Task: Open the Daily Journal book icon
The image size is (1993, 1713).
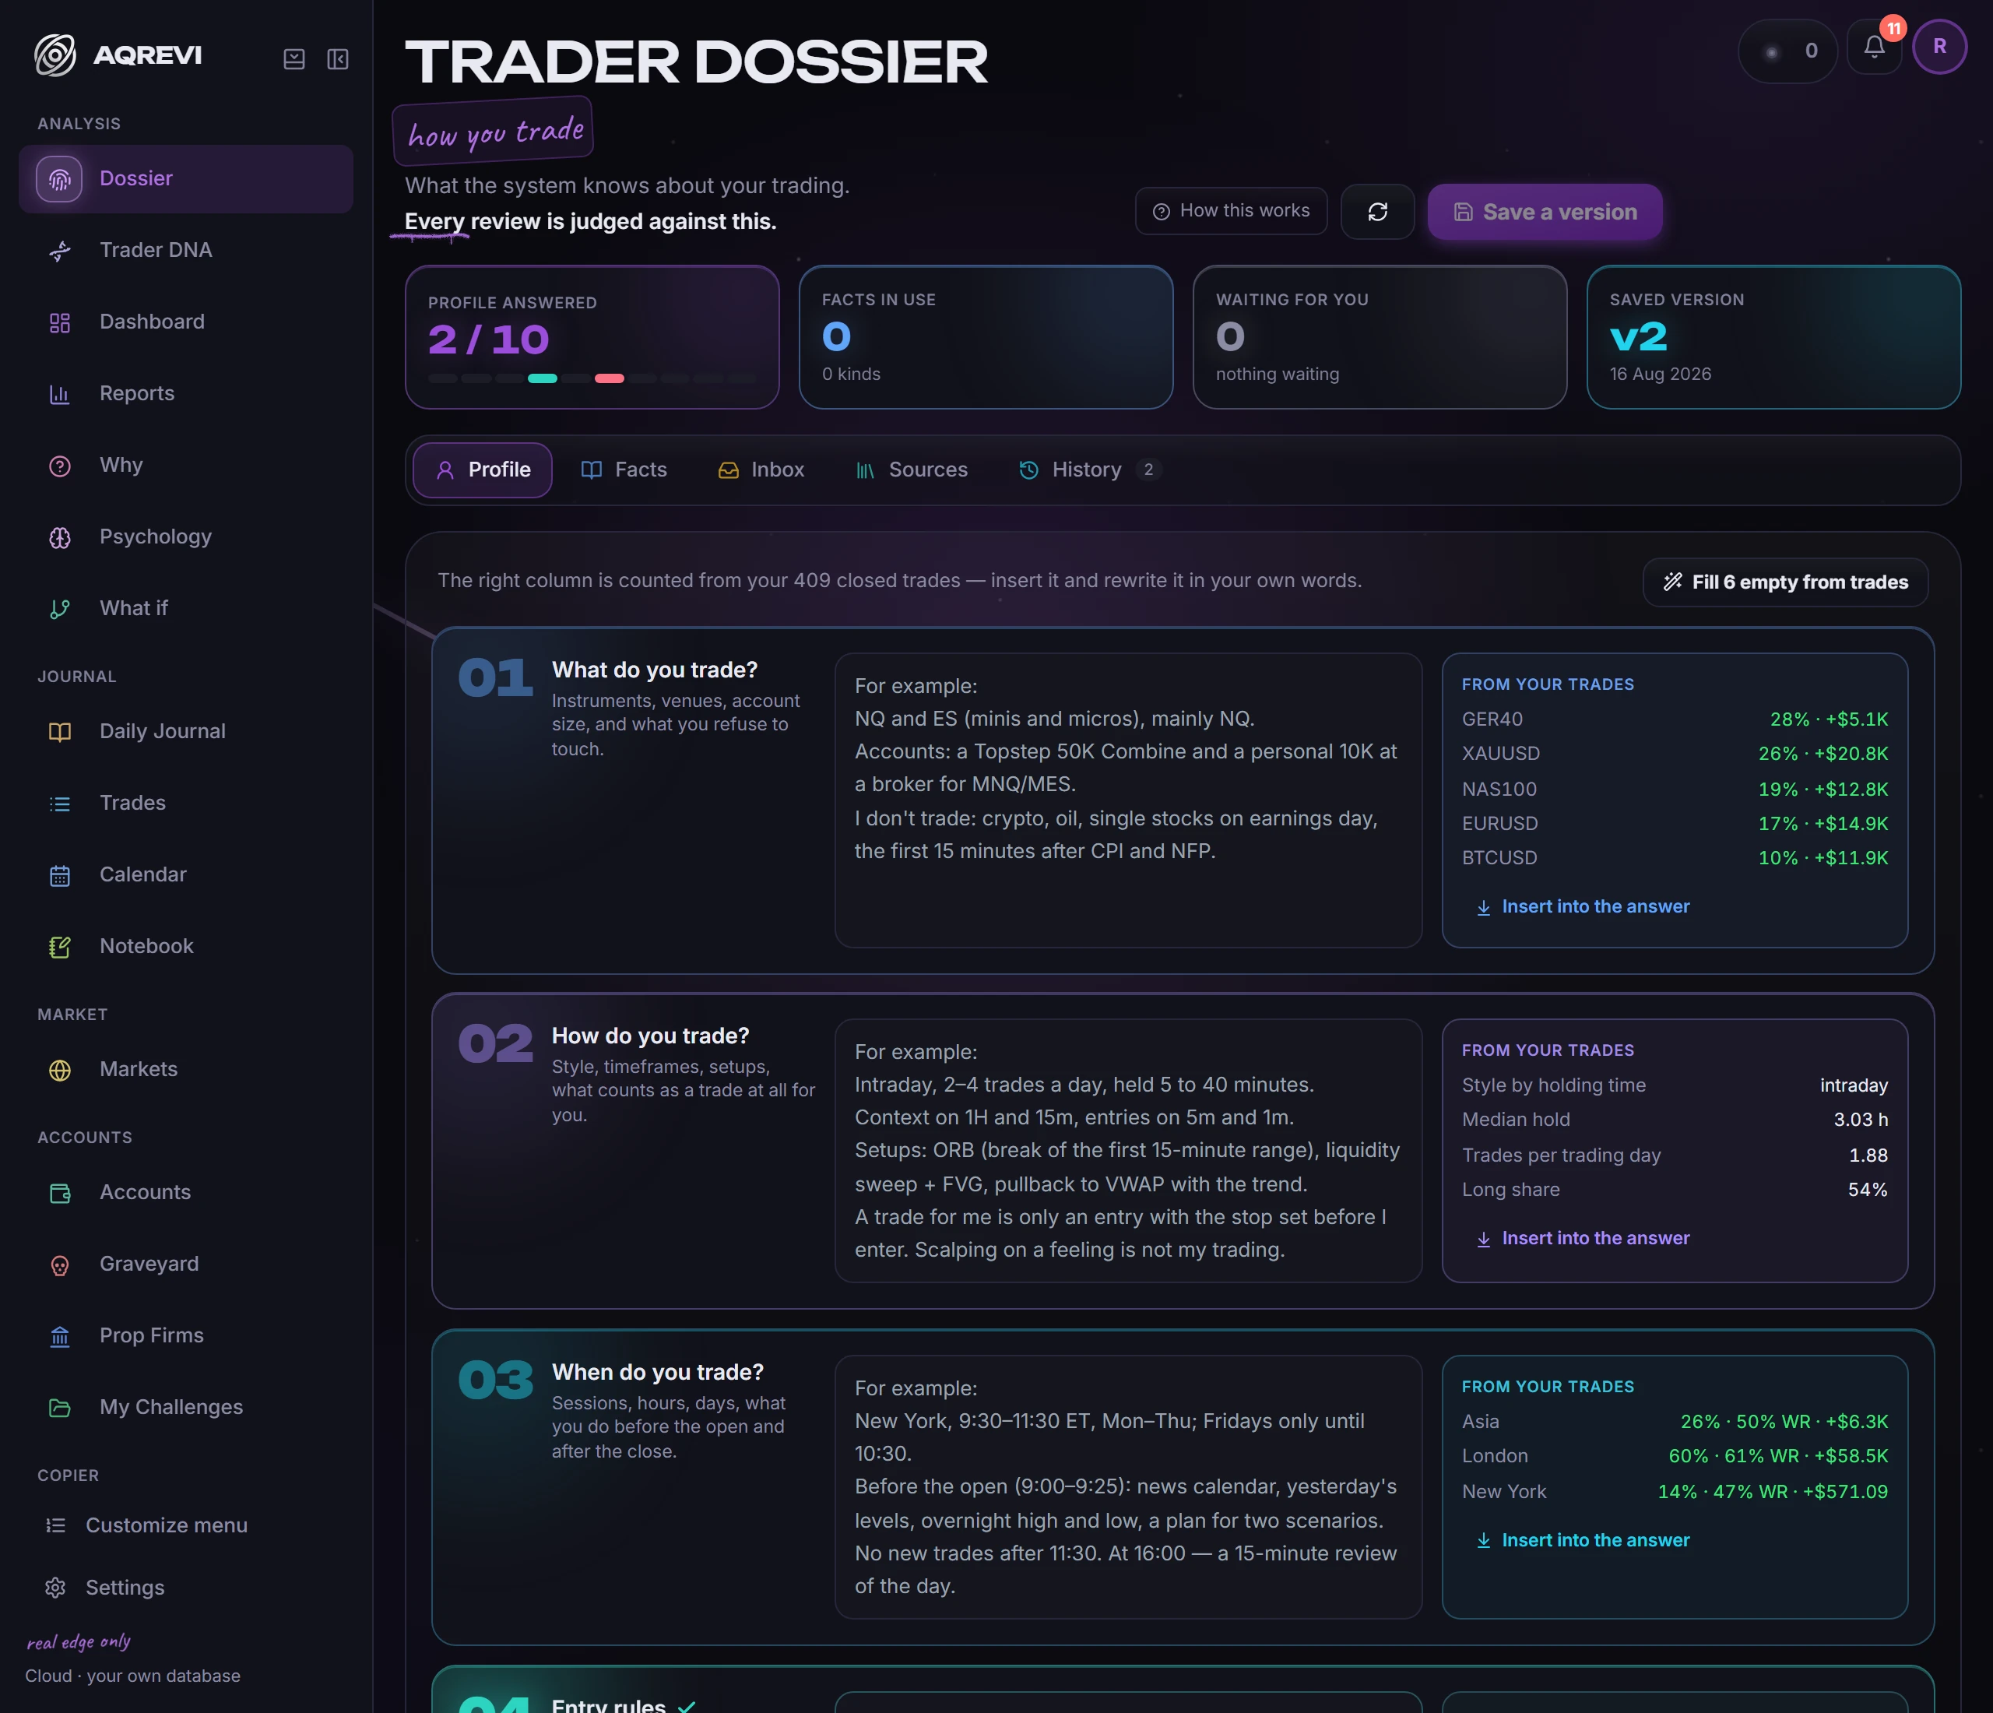Action: [x=60, y=732]
